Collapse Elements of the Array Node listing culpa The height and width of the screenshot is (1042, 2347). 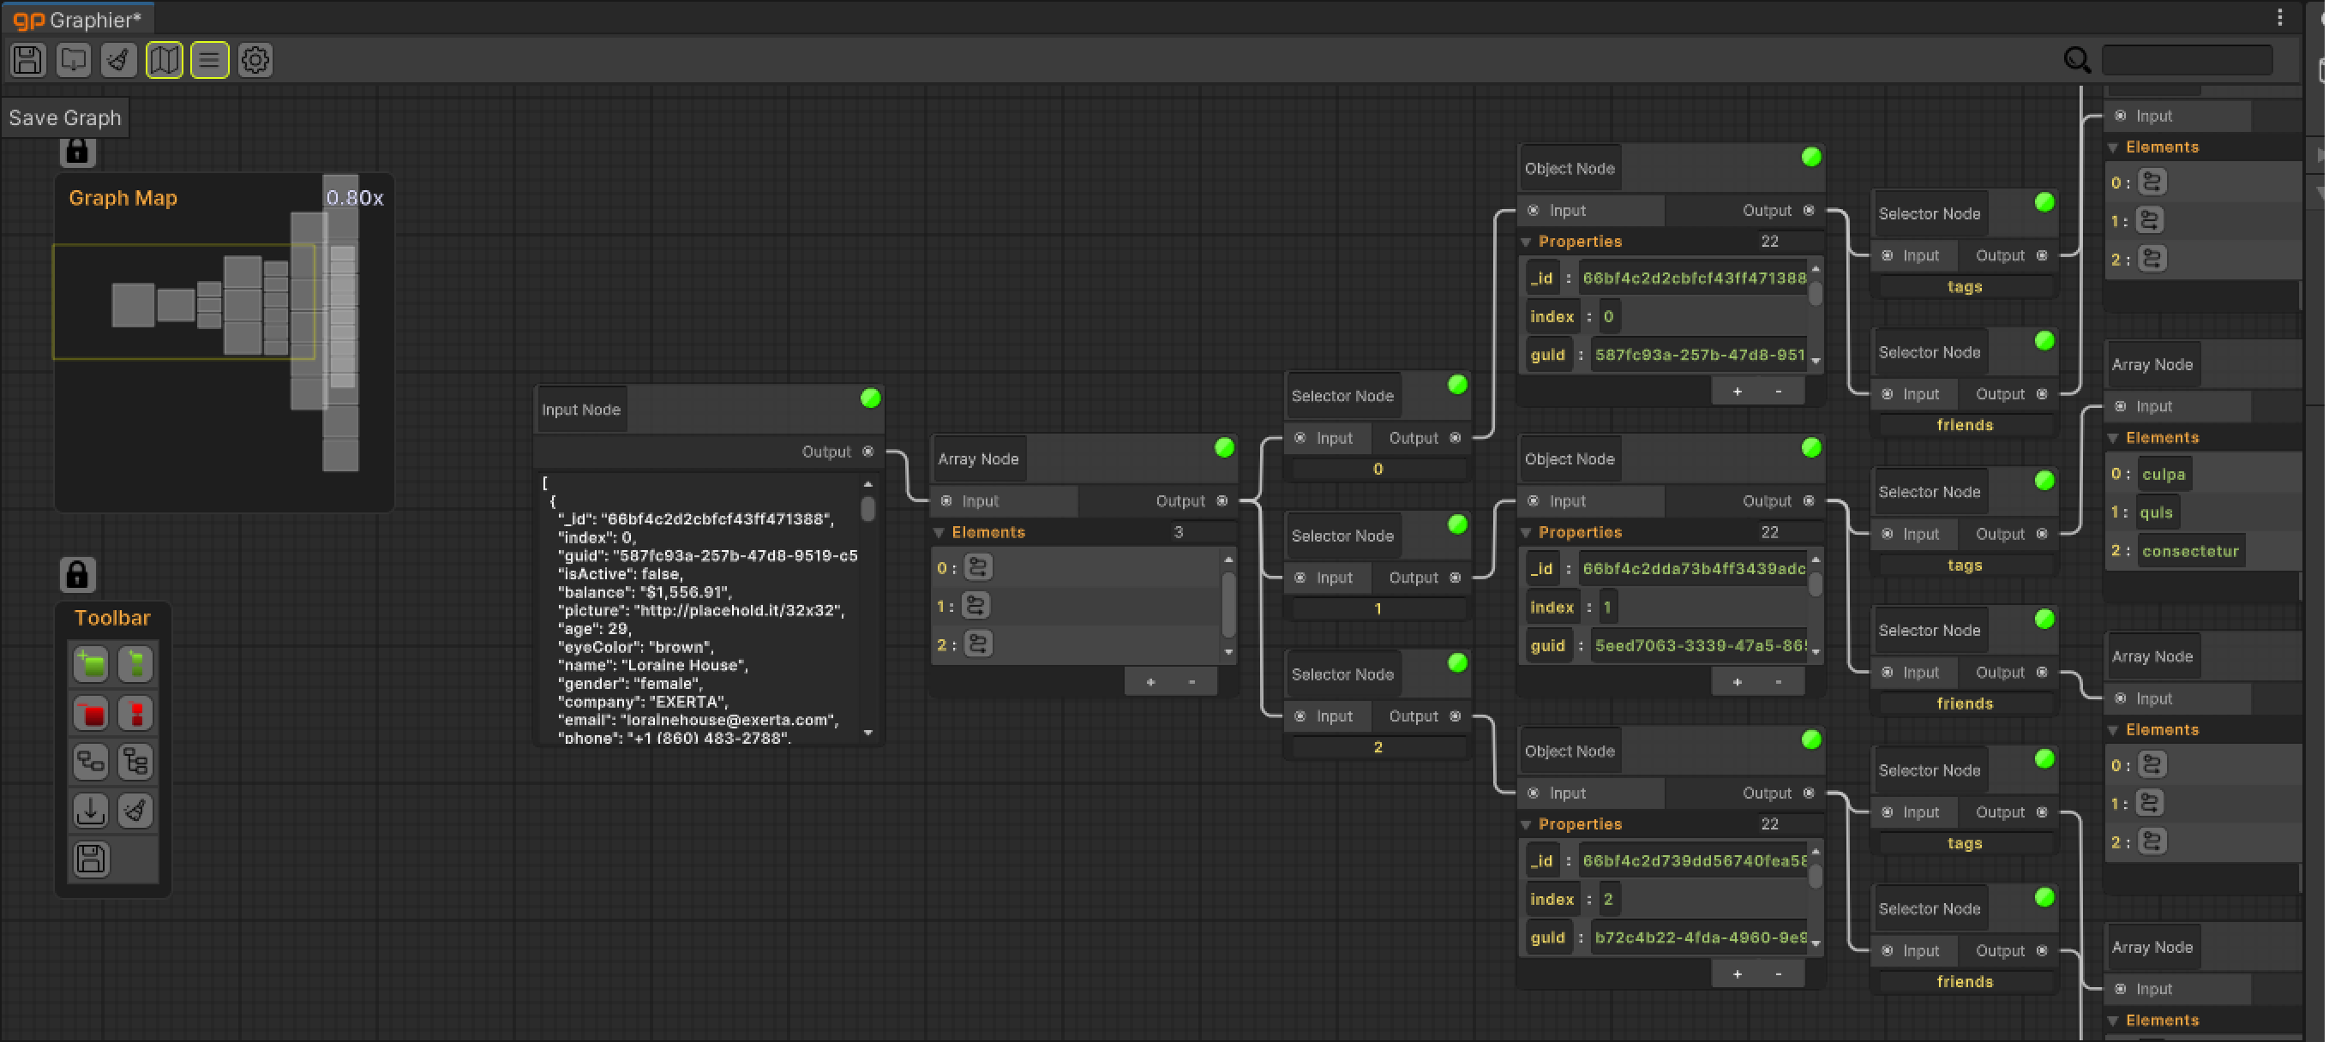pyautogui.click(x=2113, y=438)
